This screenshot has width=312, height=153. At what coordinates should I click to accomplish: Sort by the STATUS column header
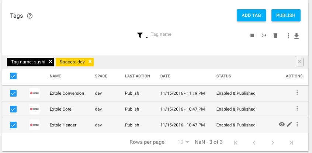coord(223,76)
